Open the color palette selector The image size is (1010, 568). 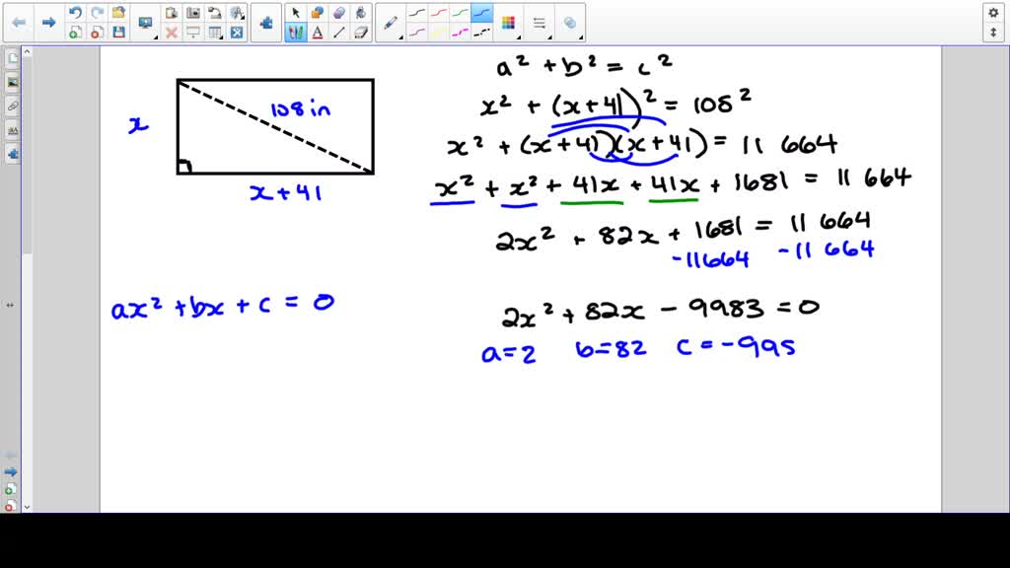[x=508, y=23]
